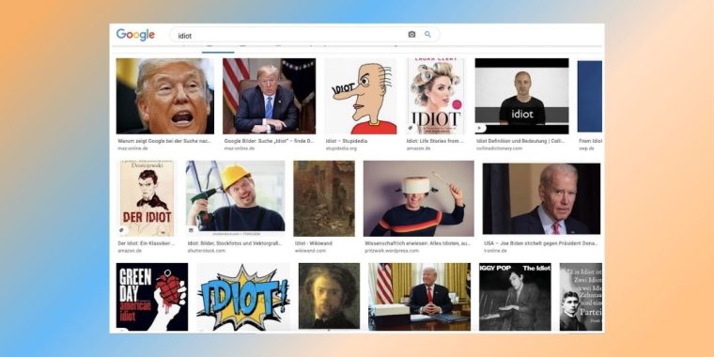The image size is (714, 357).
Task: Click source 'shutterstock.com'
Action: point(207,251)
